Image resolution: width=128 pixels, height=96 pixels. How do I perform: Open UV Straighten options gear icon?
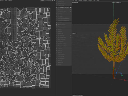71,35
